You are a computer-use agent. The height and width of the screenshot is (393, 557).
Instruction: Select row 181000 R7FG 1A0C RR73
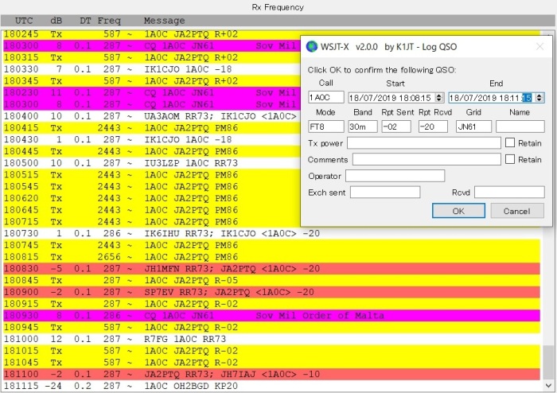point(272,339)
